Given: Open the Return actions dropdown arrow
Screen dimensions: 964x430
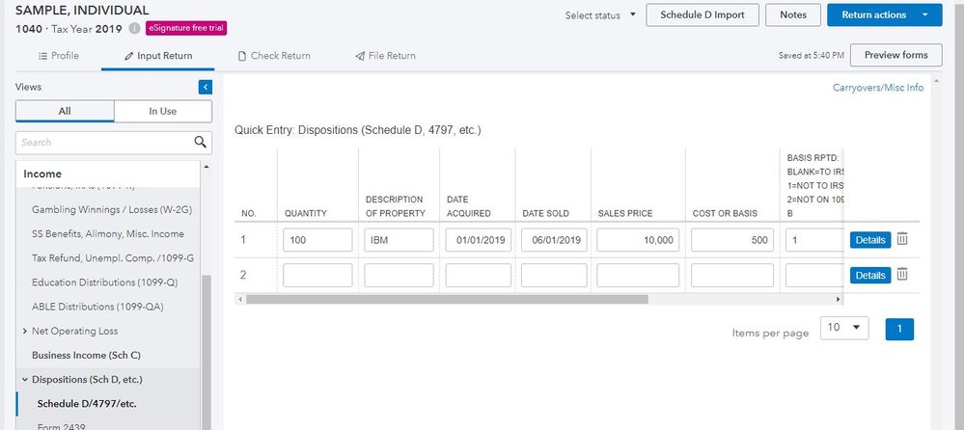Looking at the screenshot, I should (x=925, y=15).
